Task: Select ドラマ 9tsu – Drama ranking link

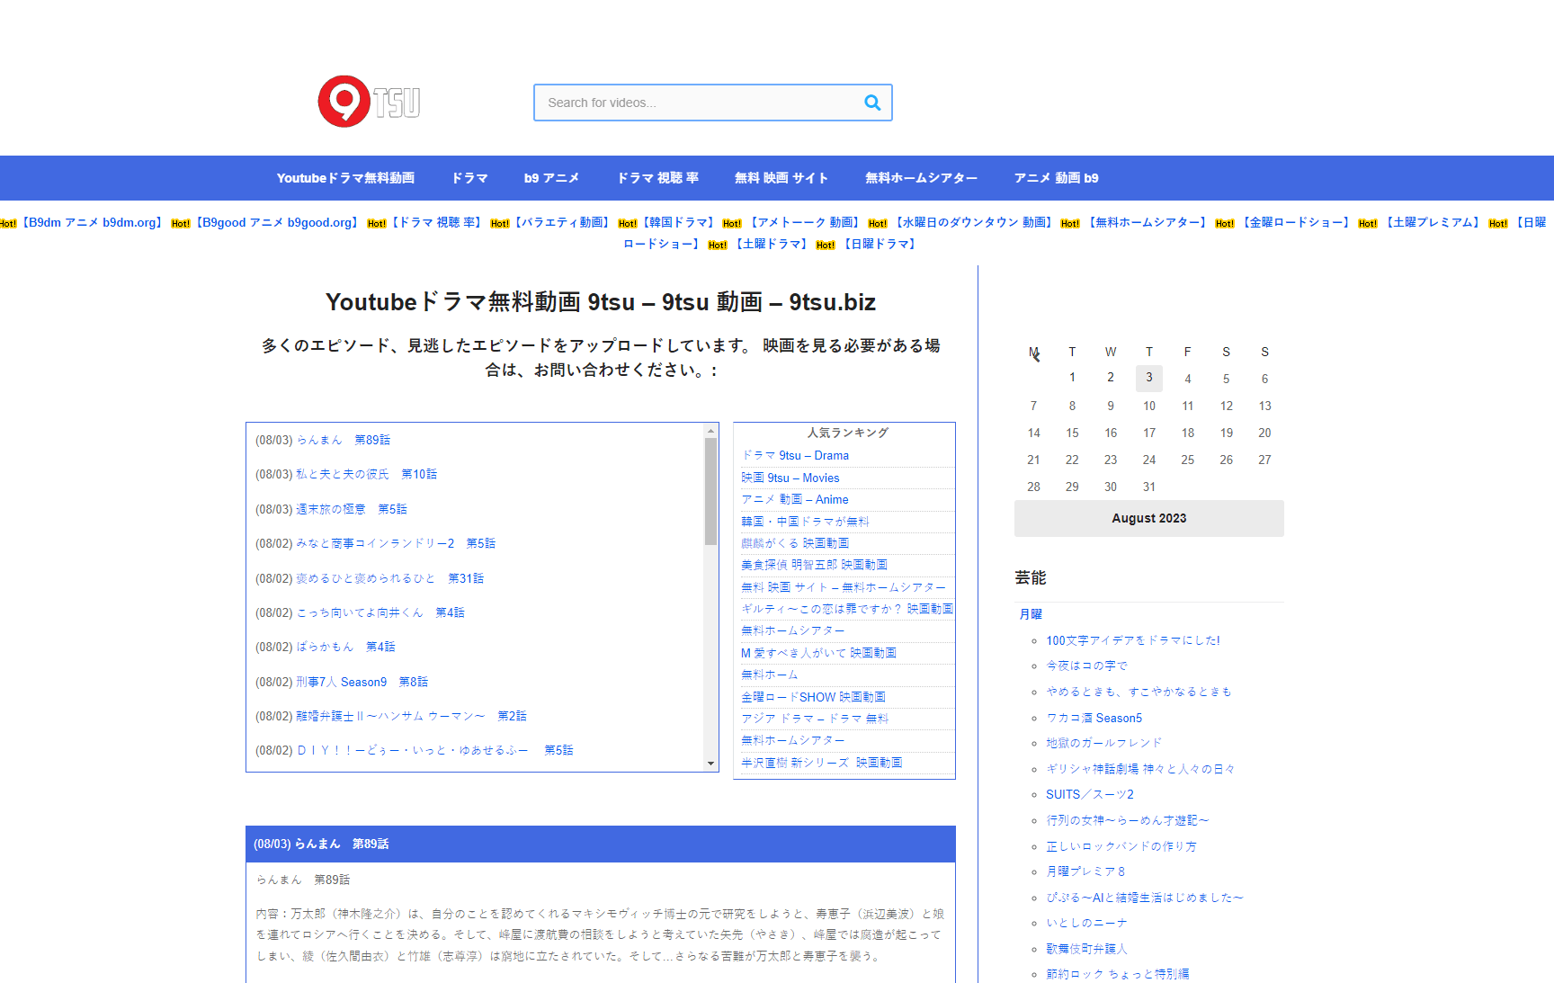Action: 795,456
